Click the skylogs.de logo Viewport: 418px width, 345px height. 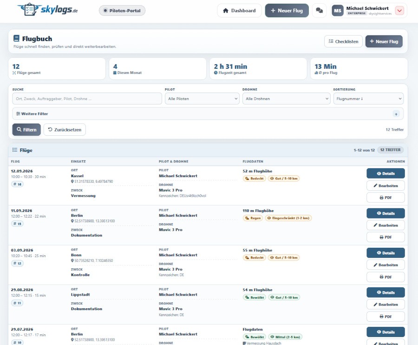point(47,10)
